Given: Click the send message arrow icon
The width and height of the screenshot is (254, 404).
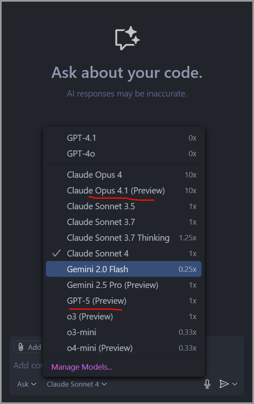Looking at the screenshot, I should (x=224, y=384).
